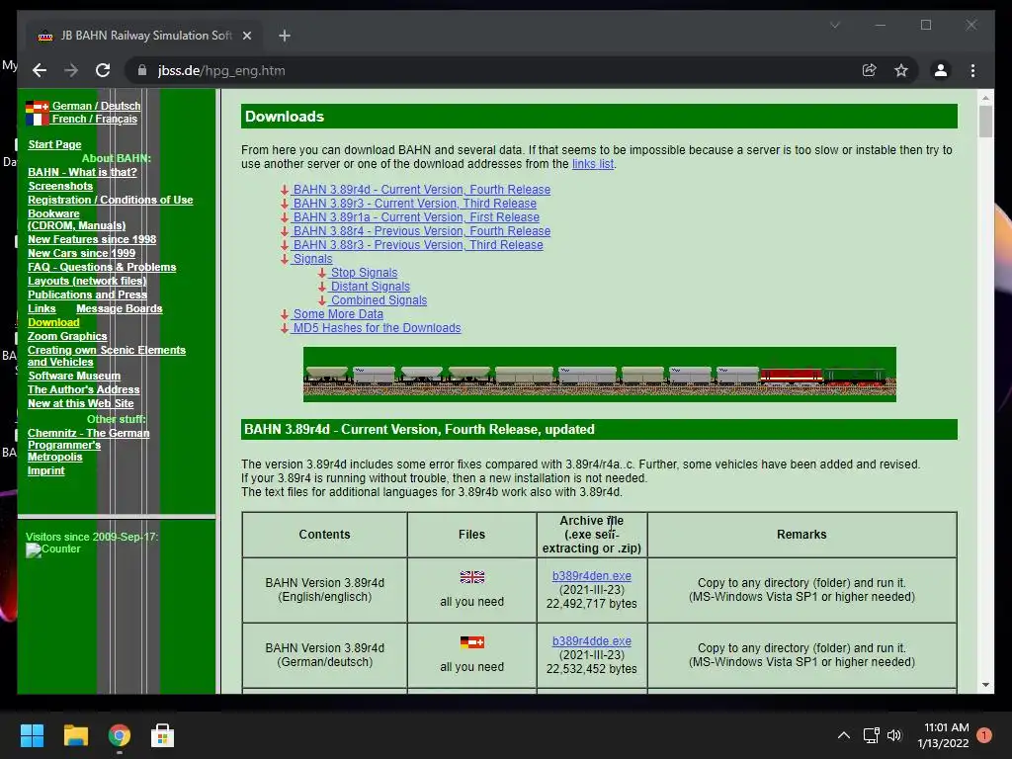Open New at this Web Site

(x=81, y=403)
